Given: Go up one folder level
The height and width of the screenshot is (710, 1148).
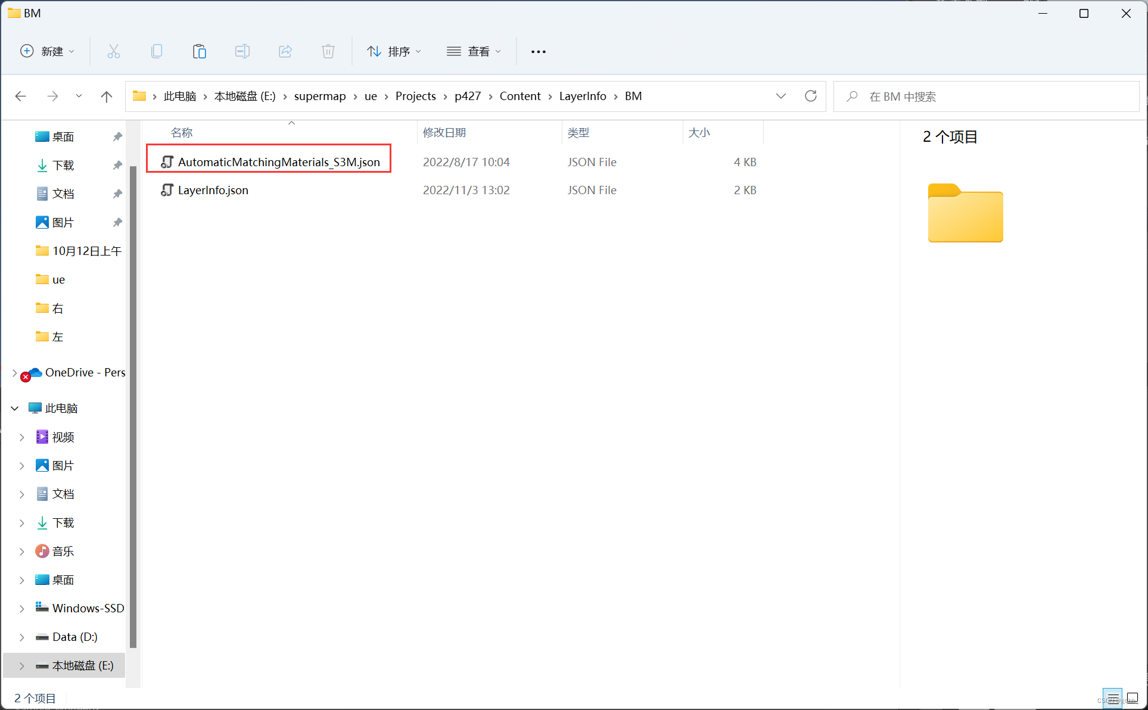Looking at the screenshot, I should tap(107, 96).
